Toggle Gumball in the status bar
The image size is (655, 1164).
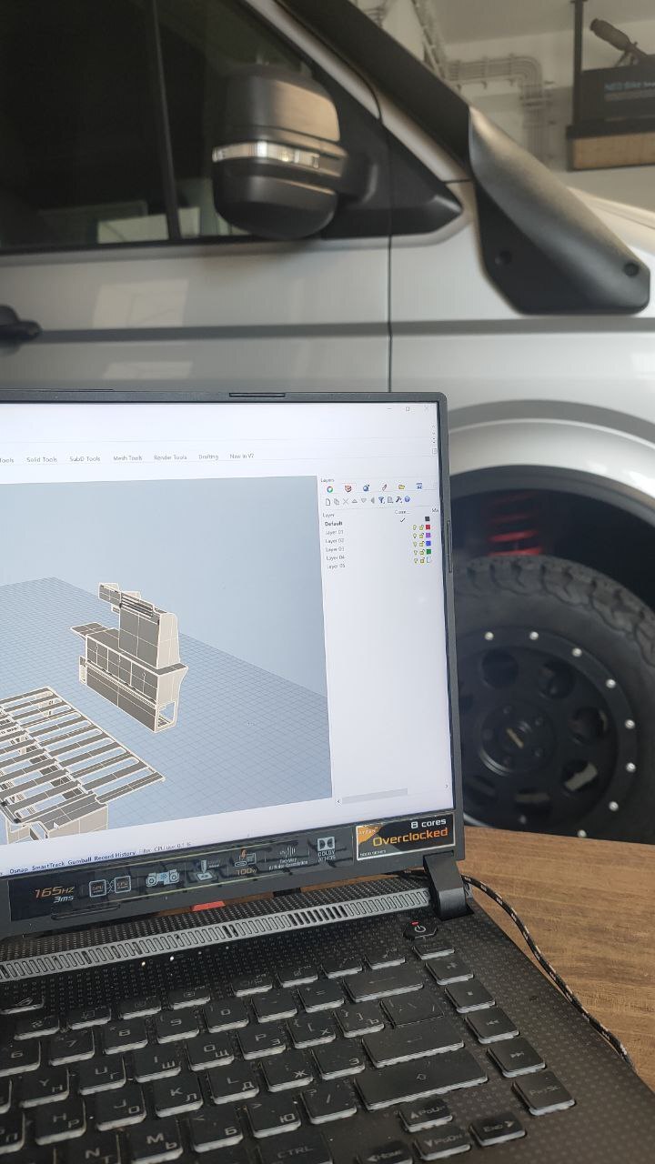pos(79,857)
